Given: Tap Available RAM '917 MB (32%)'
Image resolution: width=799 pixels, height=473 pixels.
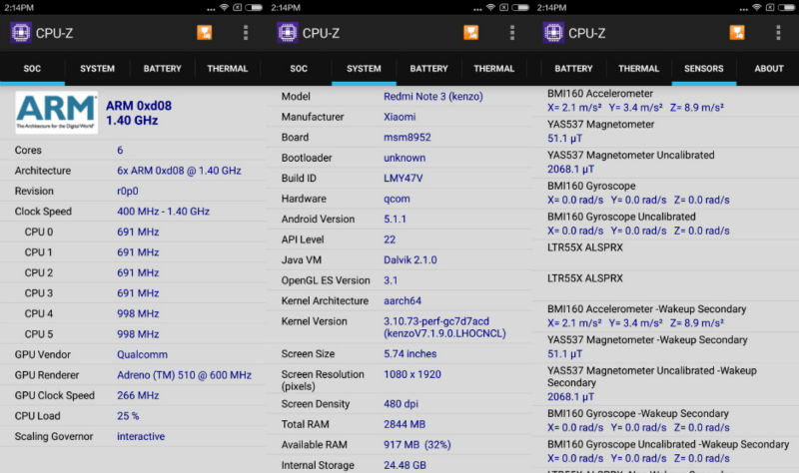Looking at the screenshot, I should click(417, 444).
